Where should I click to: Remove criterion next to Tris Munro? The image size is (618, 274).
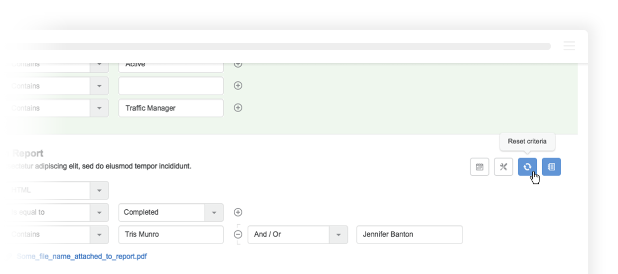[x=238, y=234]
